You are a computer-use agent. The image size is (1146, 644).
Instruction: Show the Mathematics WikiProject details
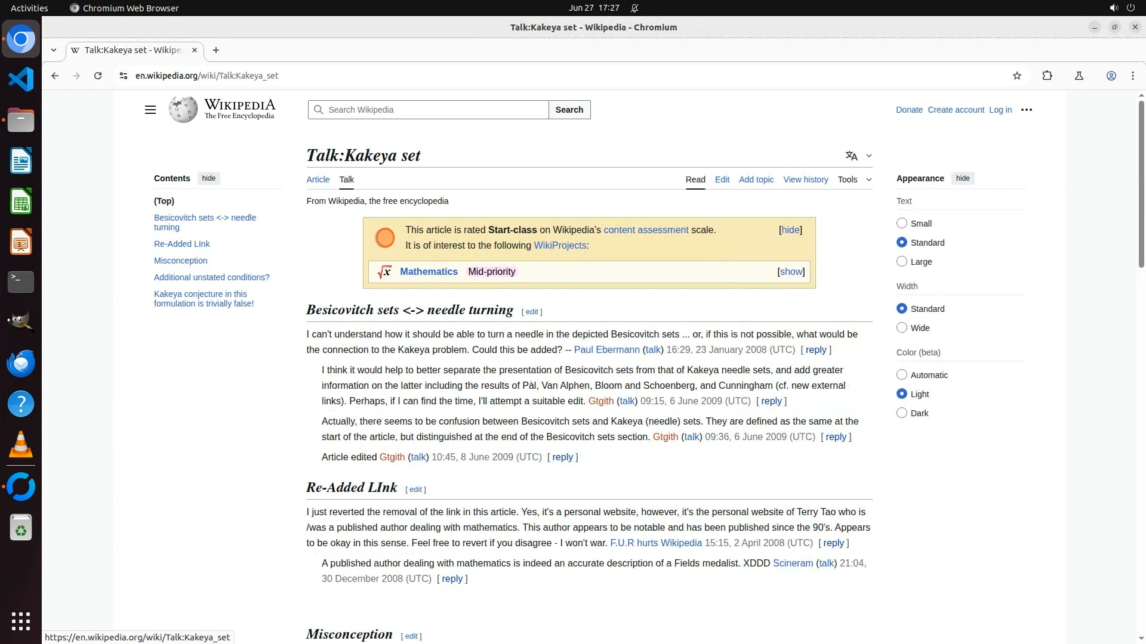click(791, 271)
